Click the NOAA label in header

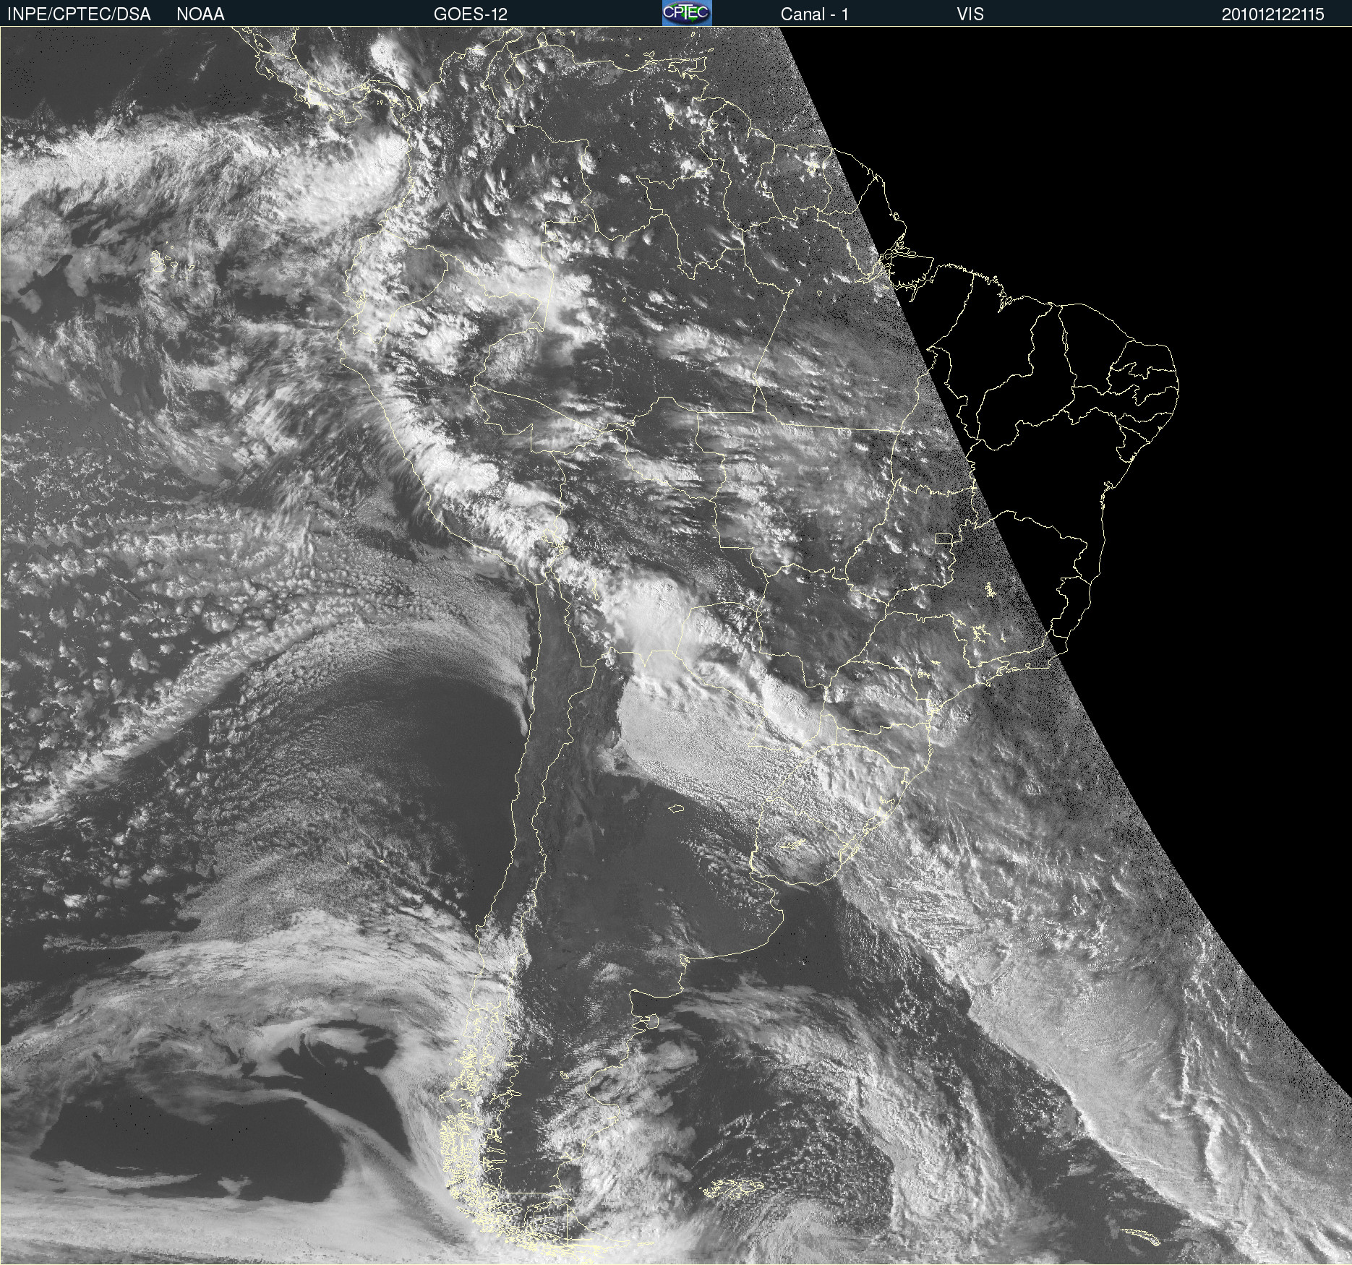pyautogui.click(x=200, y=14)
